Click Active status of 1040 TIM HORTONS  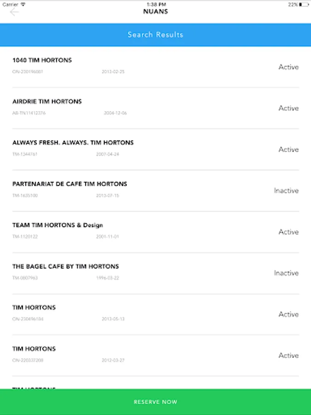[288, 67]
